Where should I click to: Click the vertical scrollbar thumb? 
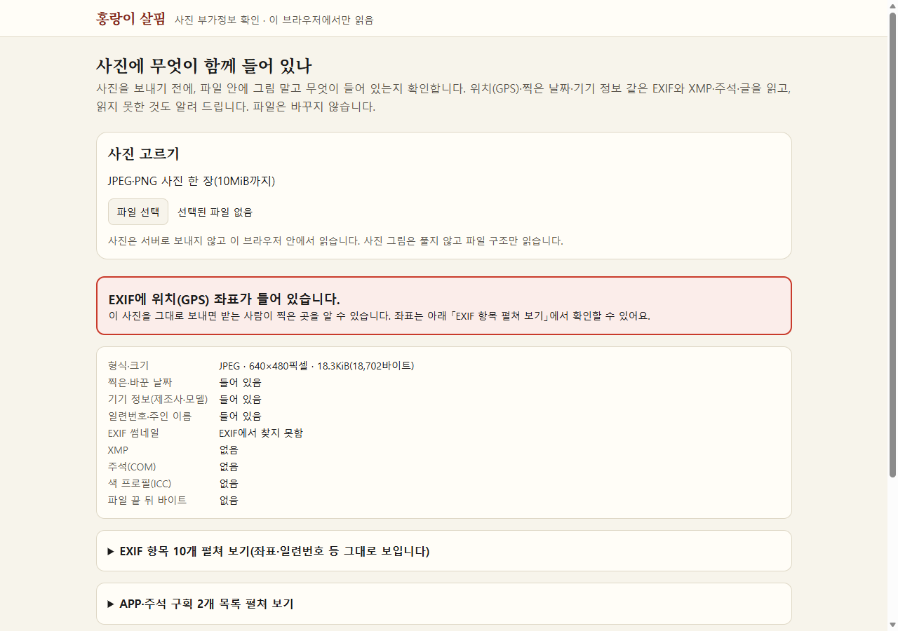click(892, 245)
